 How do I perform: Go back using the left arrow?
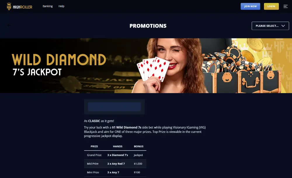pyautogui.click(x=9, y=25)
